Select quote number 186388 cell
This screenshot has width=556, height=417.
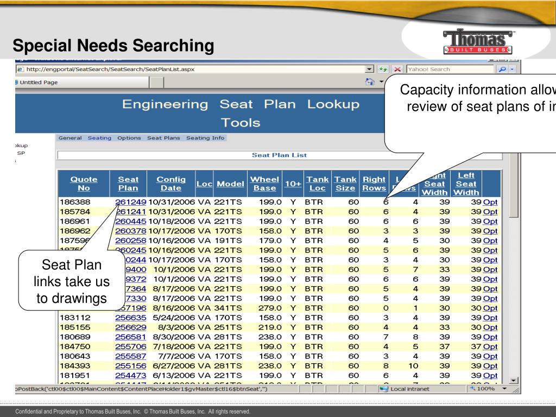point(75,202)
